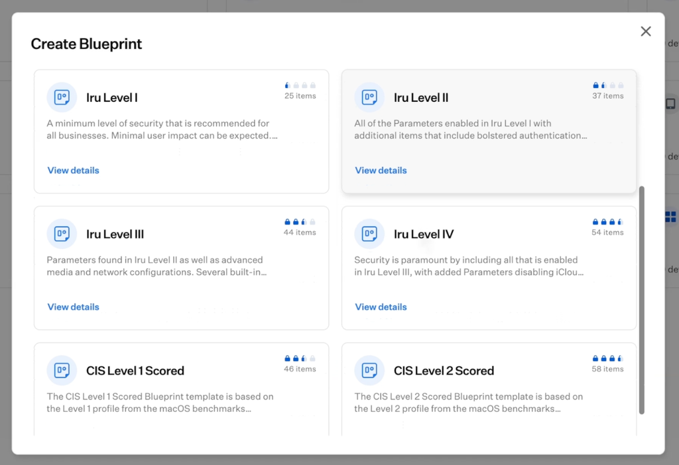This screenshot has height=465, width=679.
Task: Click the 58 items count label
Action: click(607, 369)
